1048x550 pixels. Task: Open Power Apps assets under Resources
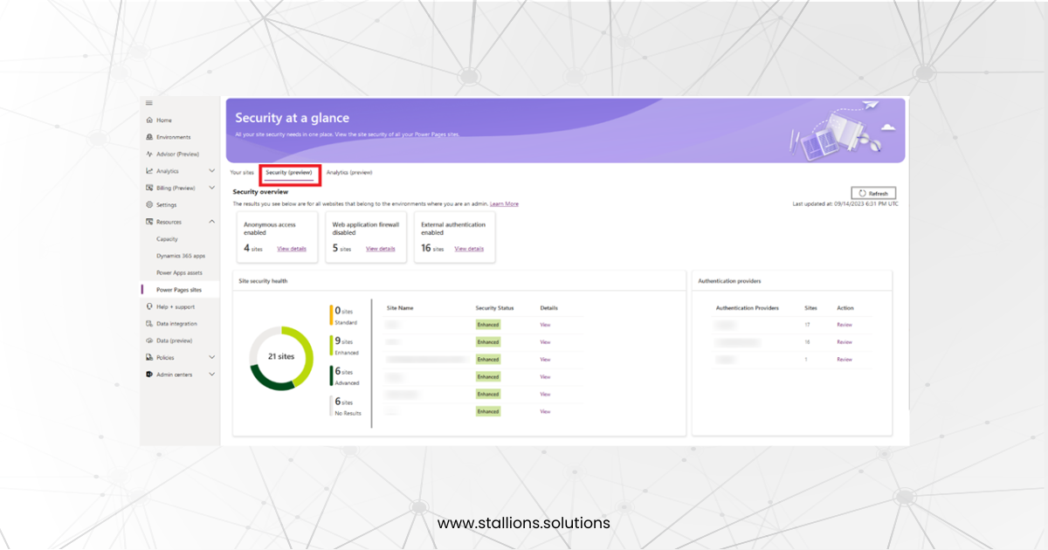click(x=179, y=272)
